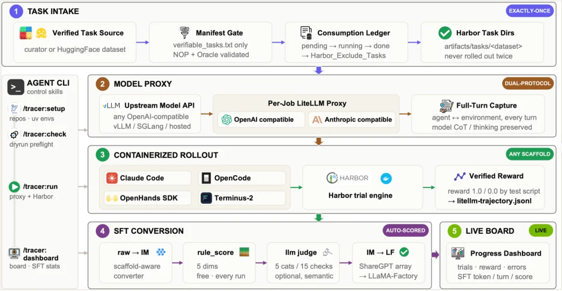
Task: Click the Harbor logo icon
Action: pos(332,178)
